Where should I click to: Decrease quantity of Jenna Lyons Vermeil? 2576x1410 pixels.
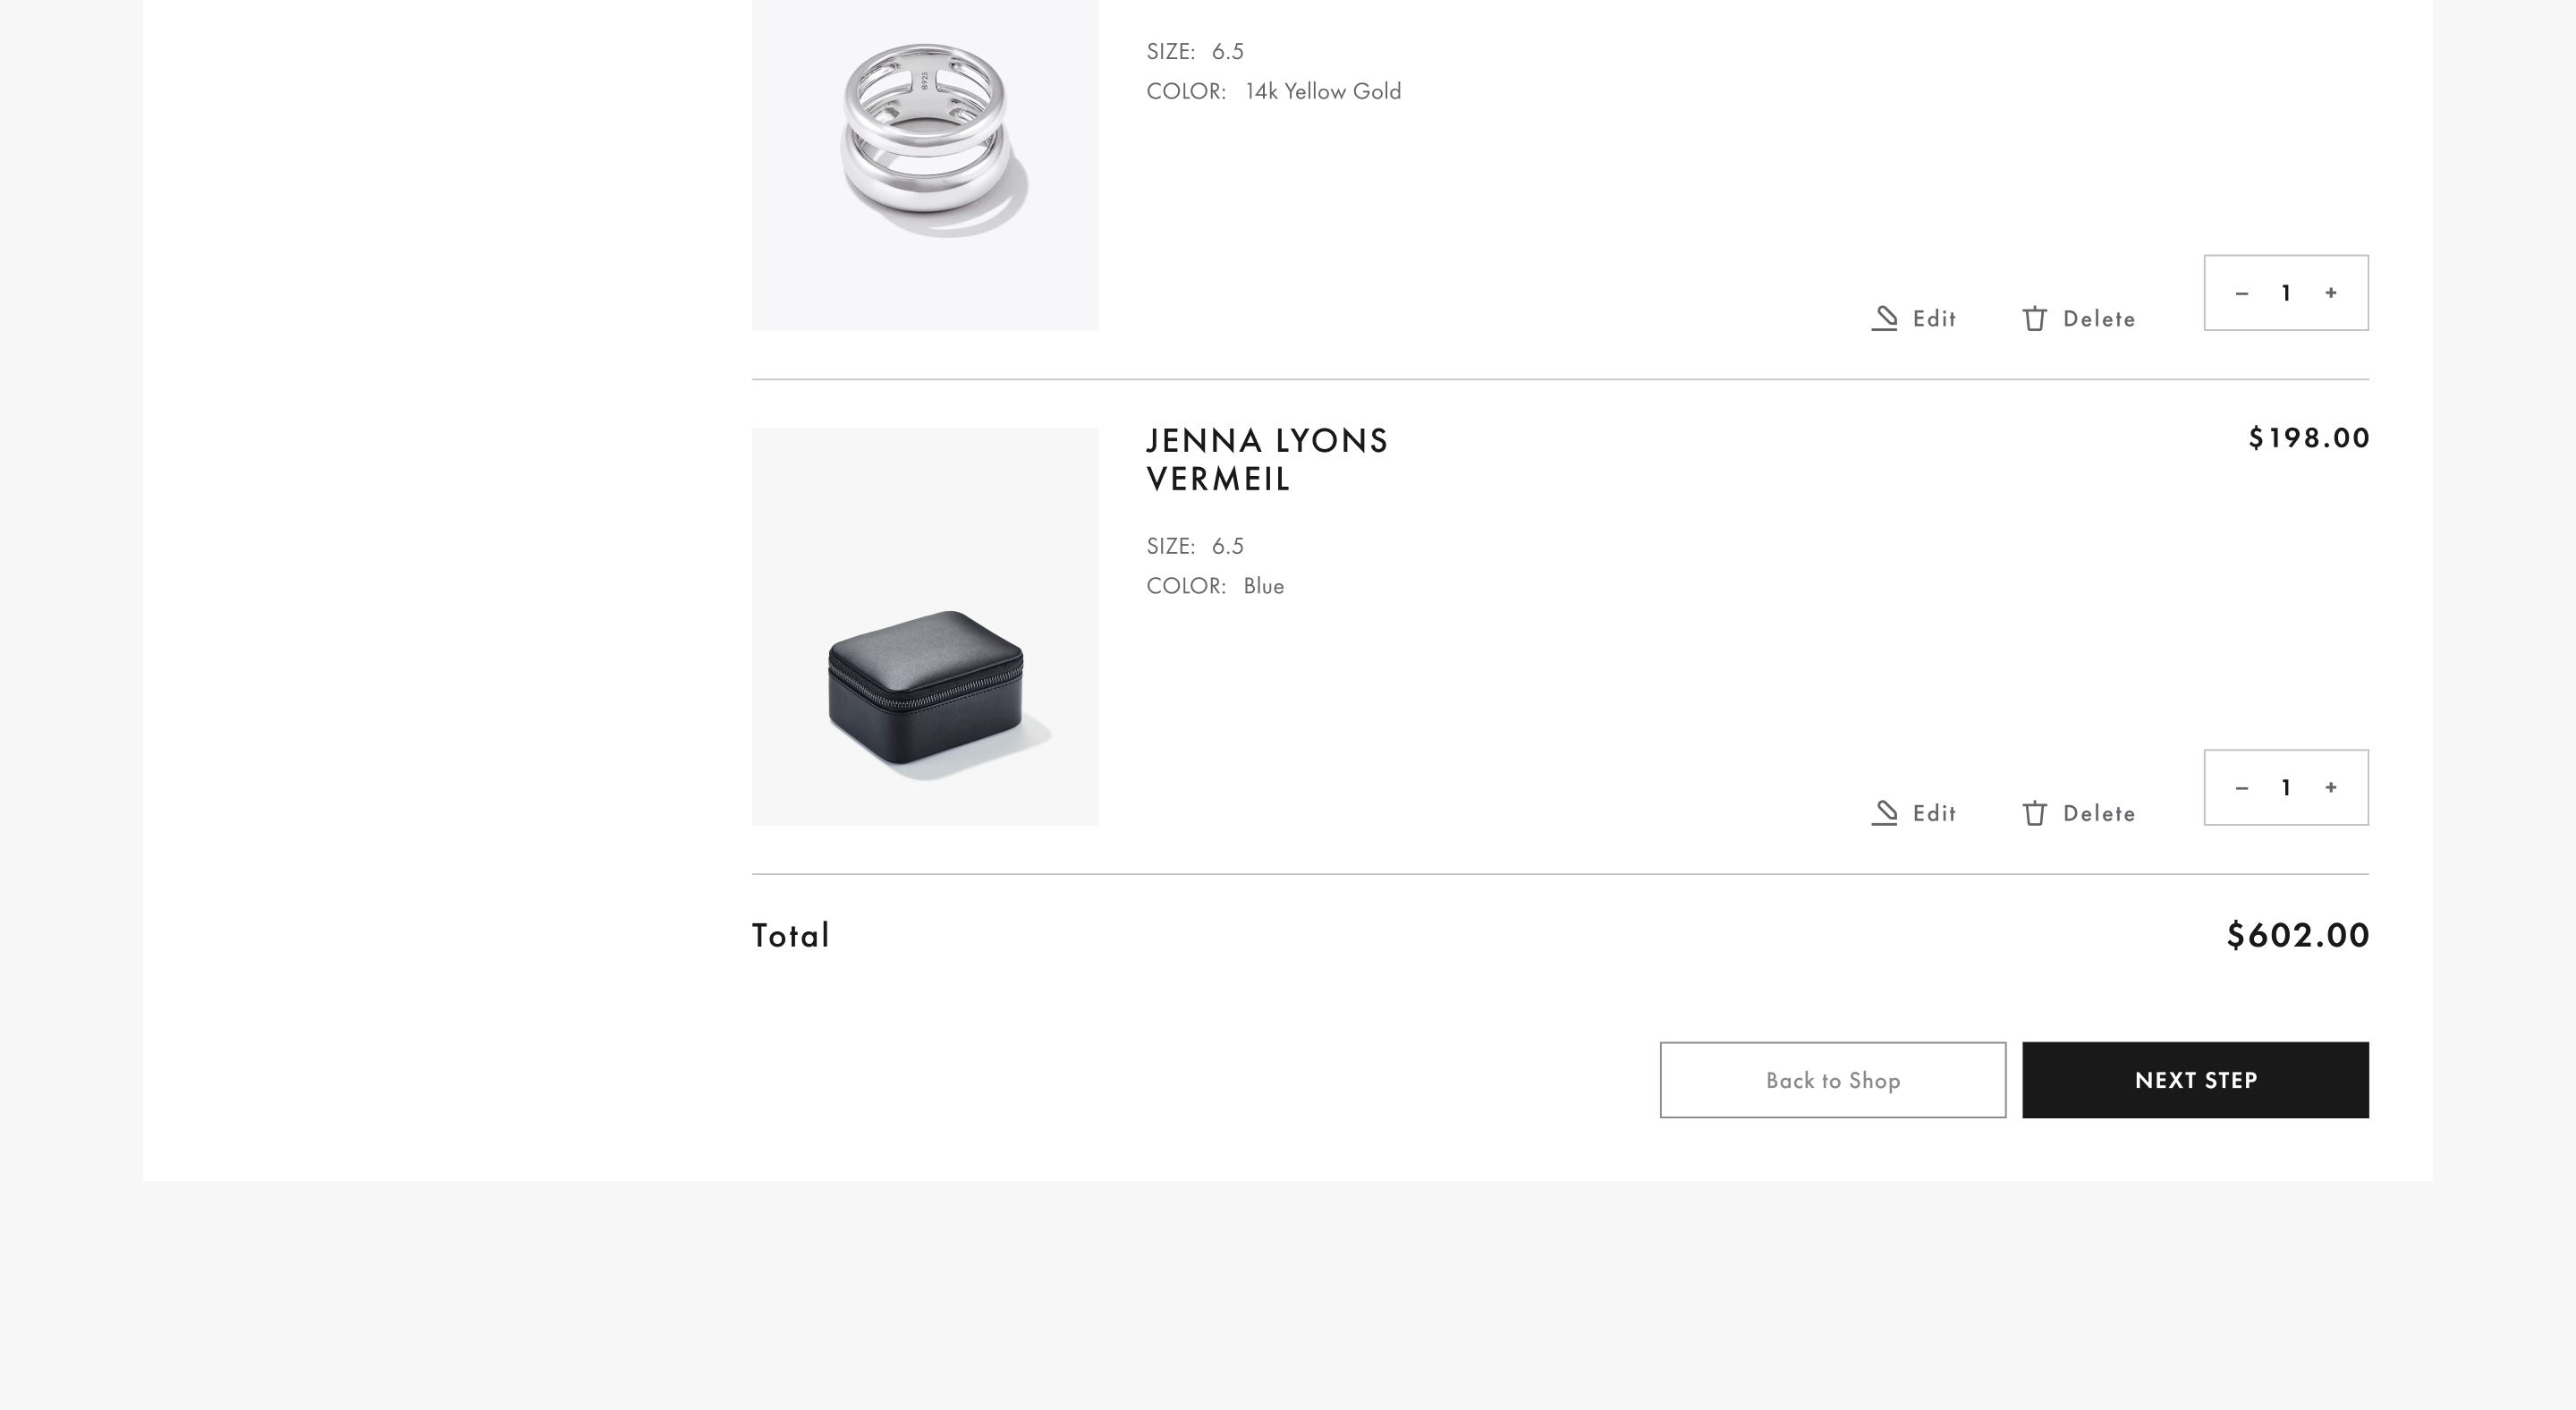2241,788
